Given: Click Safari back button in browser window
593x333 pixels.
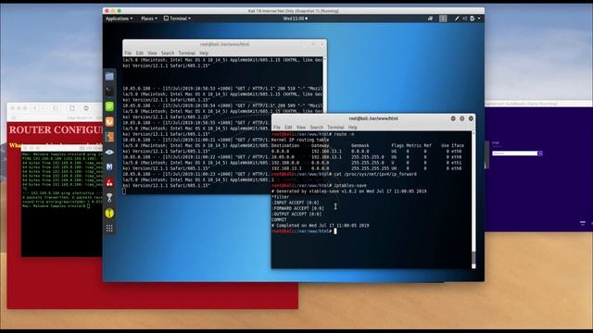Looking at the screenshot, I should point(35,108).
